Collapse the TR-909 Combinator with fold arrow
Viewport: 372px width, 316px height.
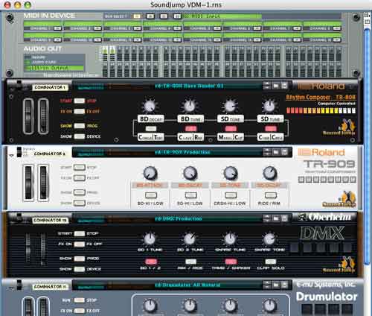pos(11,155)
